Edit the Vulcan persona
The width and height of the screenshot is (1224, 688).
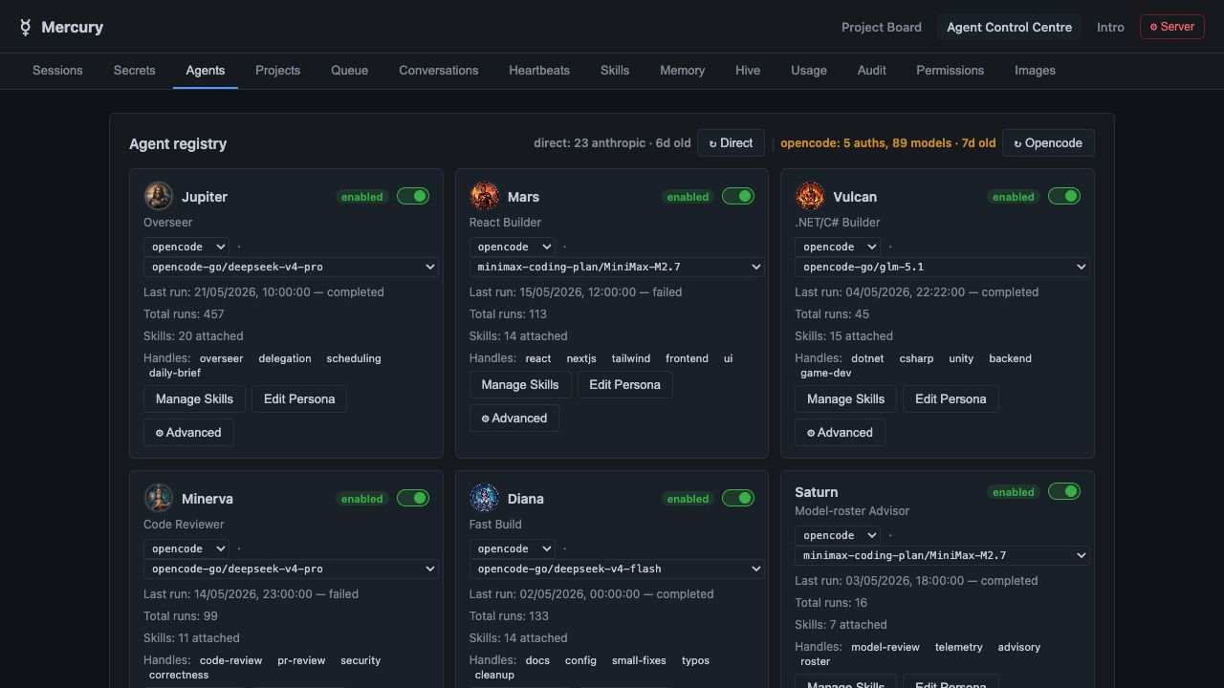951,399
